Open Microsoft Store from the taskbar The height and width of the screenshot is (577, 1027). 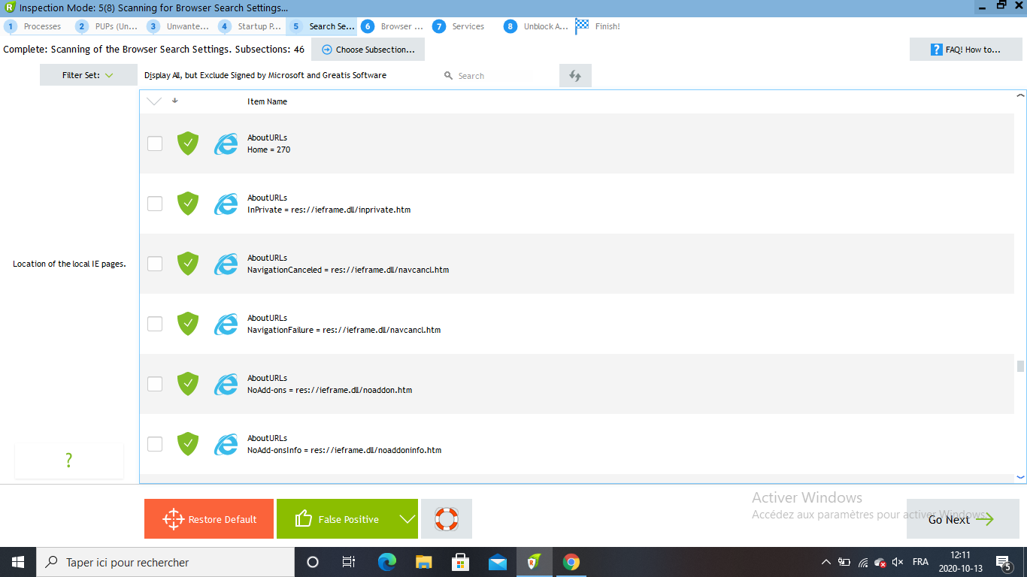pyautogui.click(x=461, y=562)
